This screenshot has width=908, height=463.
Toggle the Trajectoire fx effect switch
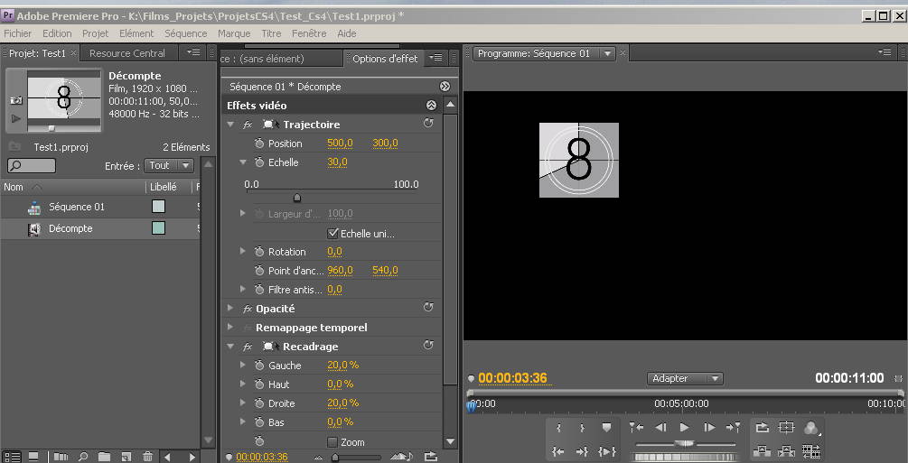(x=248, y=125)
